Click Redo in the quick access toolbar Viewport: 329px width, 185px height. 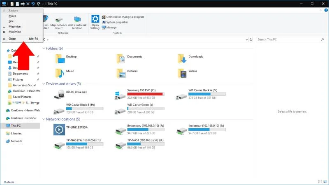point(39,4)
